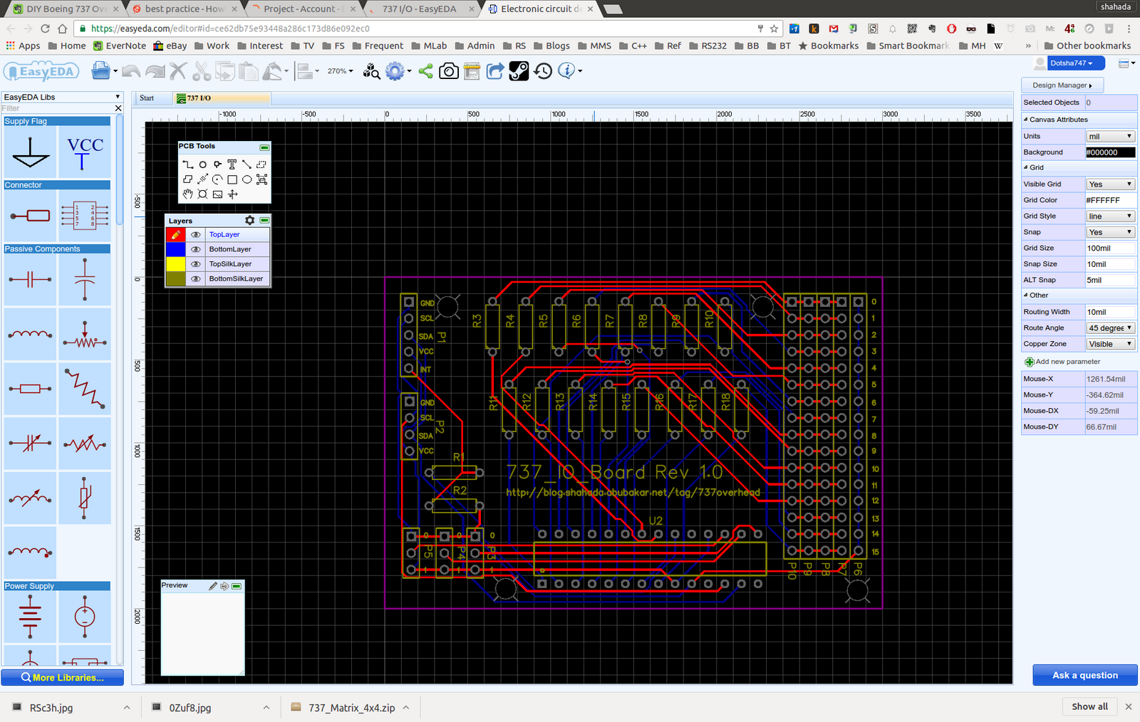Hide the BottomLayer using its eye icon

[x=195, y=249]
